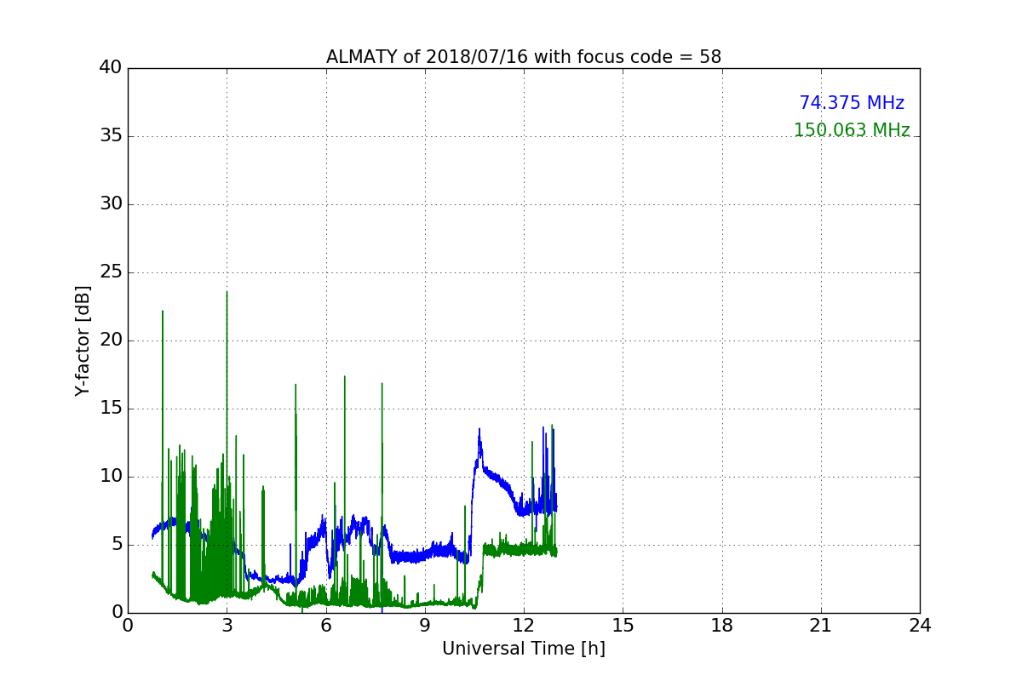
Task: Click the x-axis tick label '21'
Action: (x=821, y=626)
